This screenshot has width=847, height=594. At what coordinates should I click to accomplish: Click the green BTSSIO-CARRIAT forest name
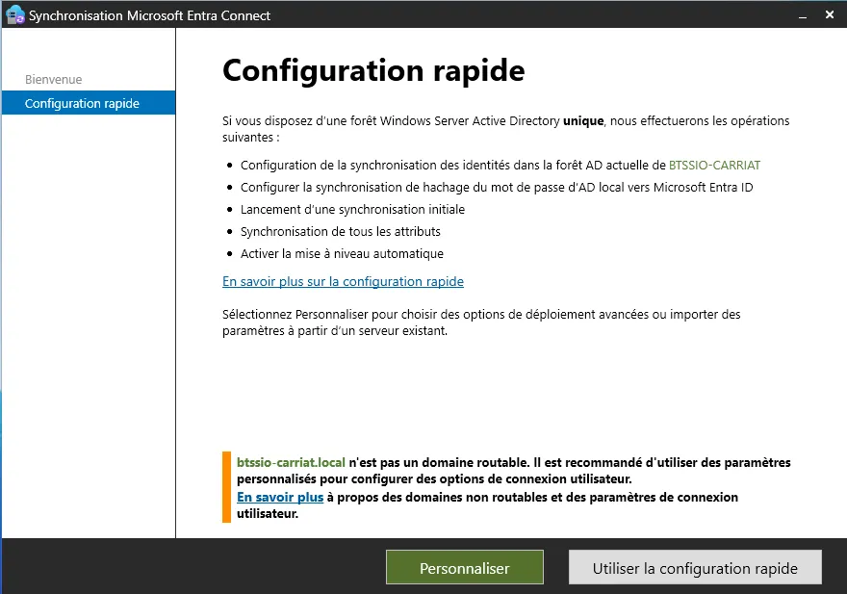[x=714, y=166]
